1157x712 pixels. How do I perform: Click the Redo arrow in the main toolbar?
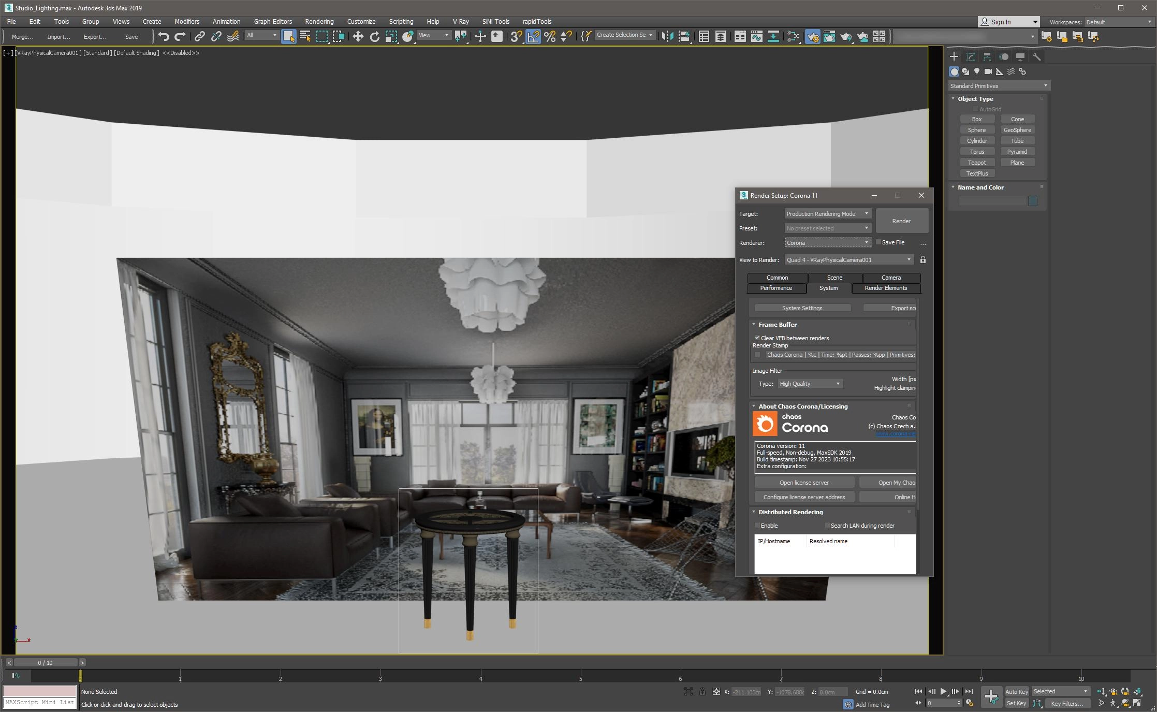tap(180, 36)
